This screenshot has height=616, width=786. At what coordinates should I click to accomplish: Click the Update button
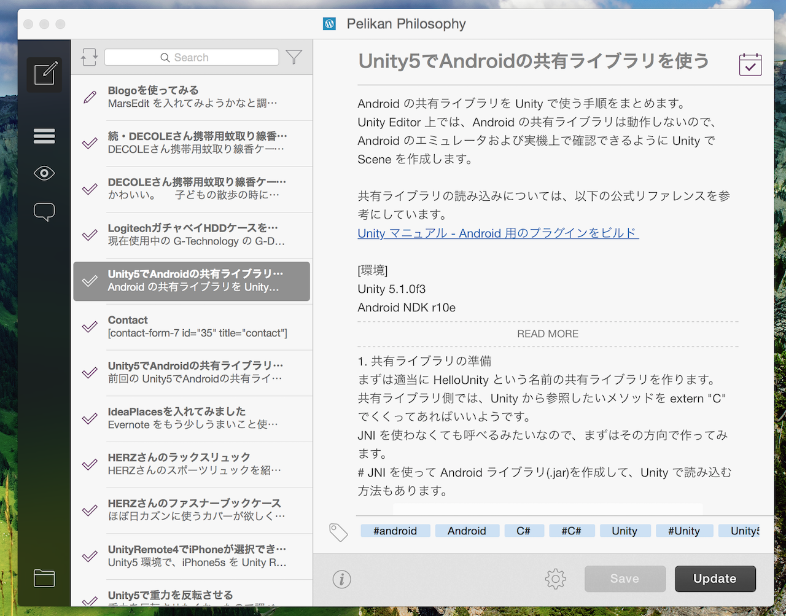715,579
